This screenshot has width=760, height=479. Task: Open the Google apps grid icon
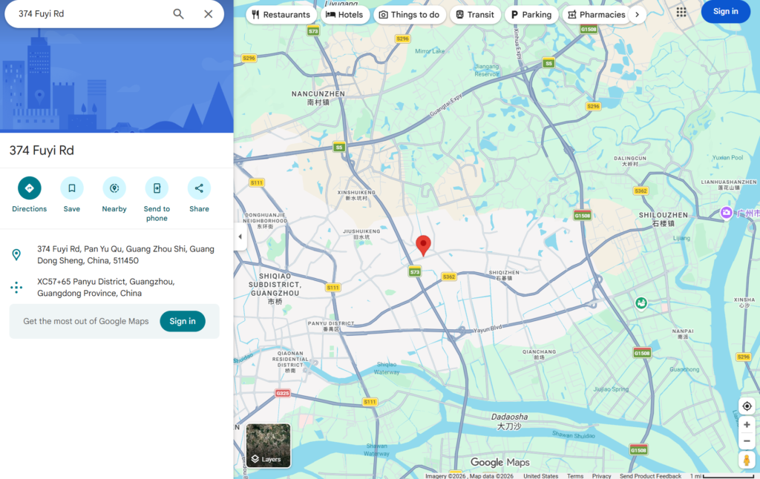tap(681, 12)
